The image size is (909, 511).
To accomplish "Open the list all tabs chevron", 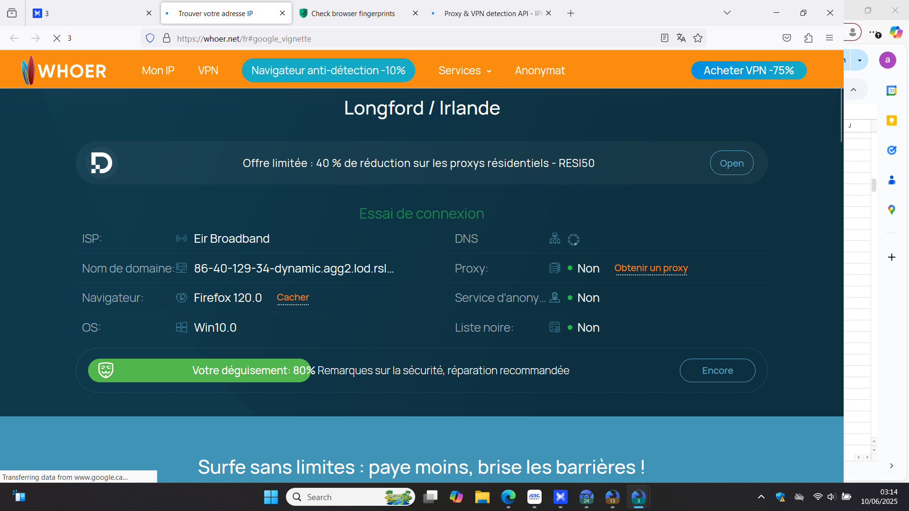I will 727,13.
